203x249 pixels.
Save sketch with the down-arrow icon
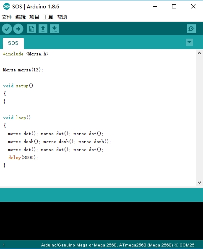click(x=54, y=29)
